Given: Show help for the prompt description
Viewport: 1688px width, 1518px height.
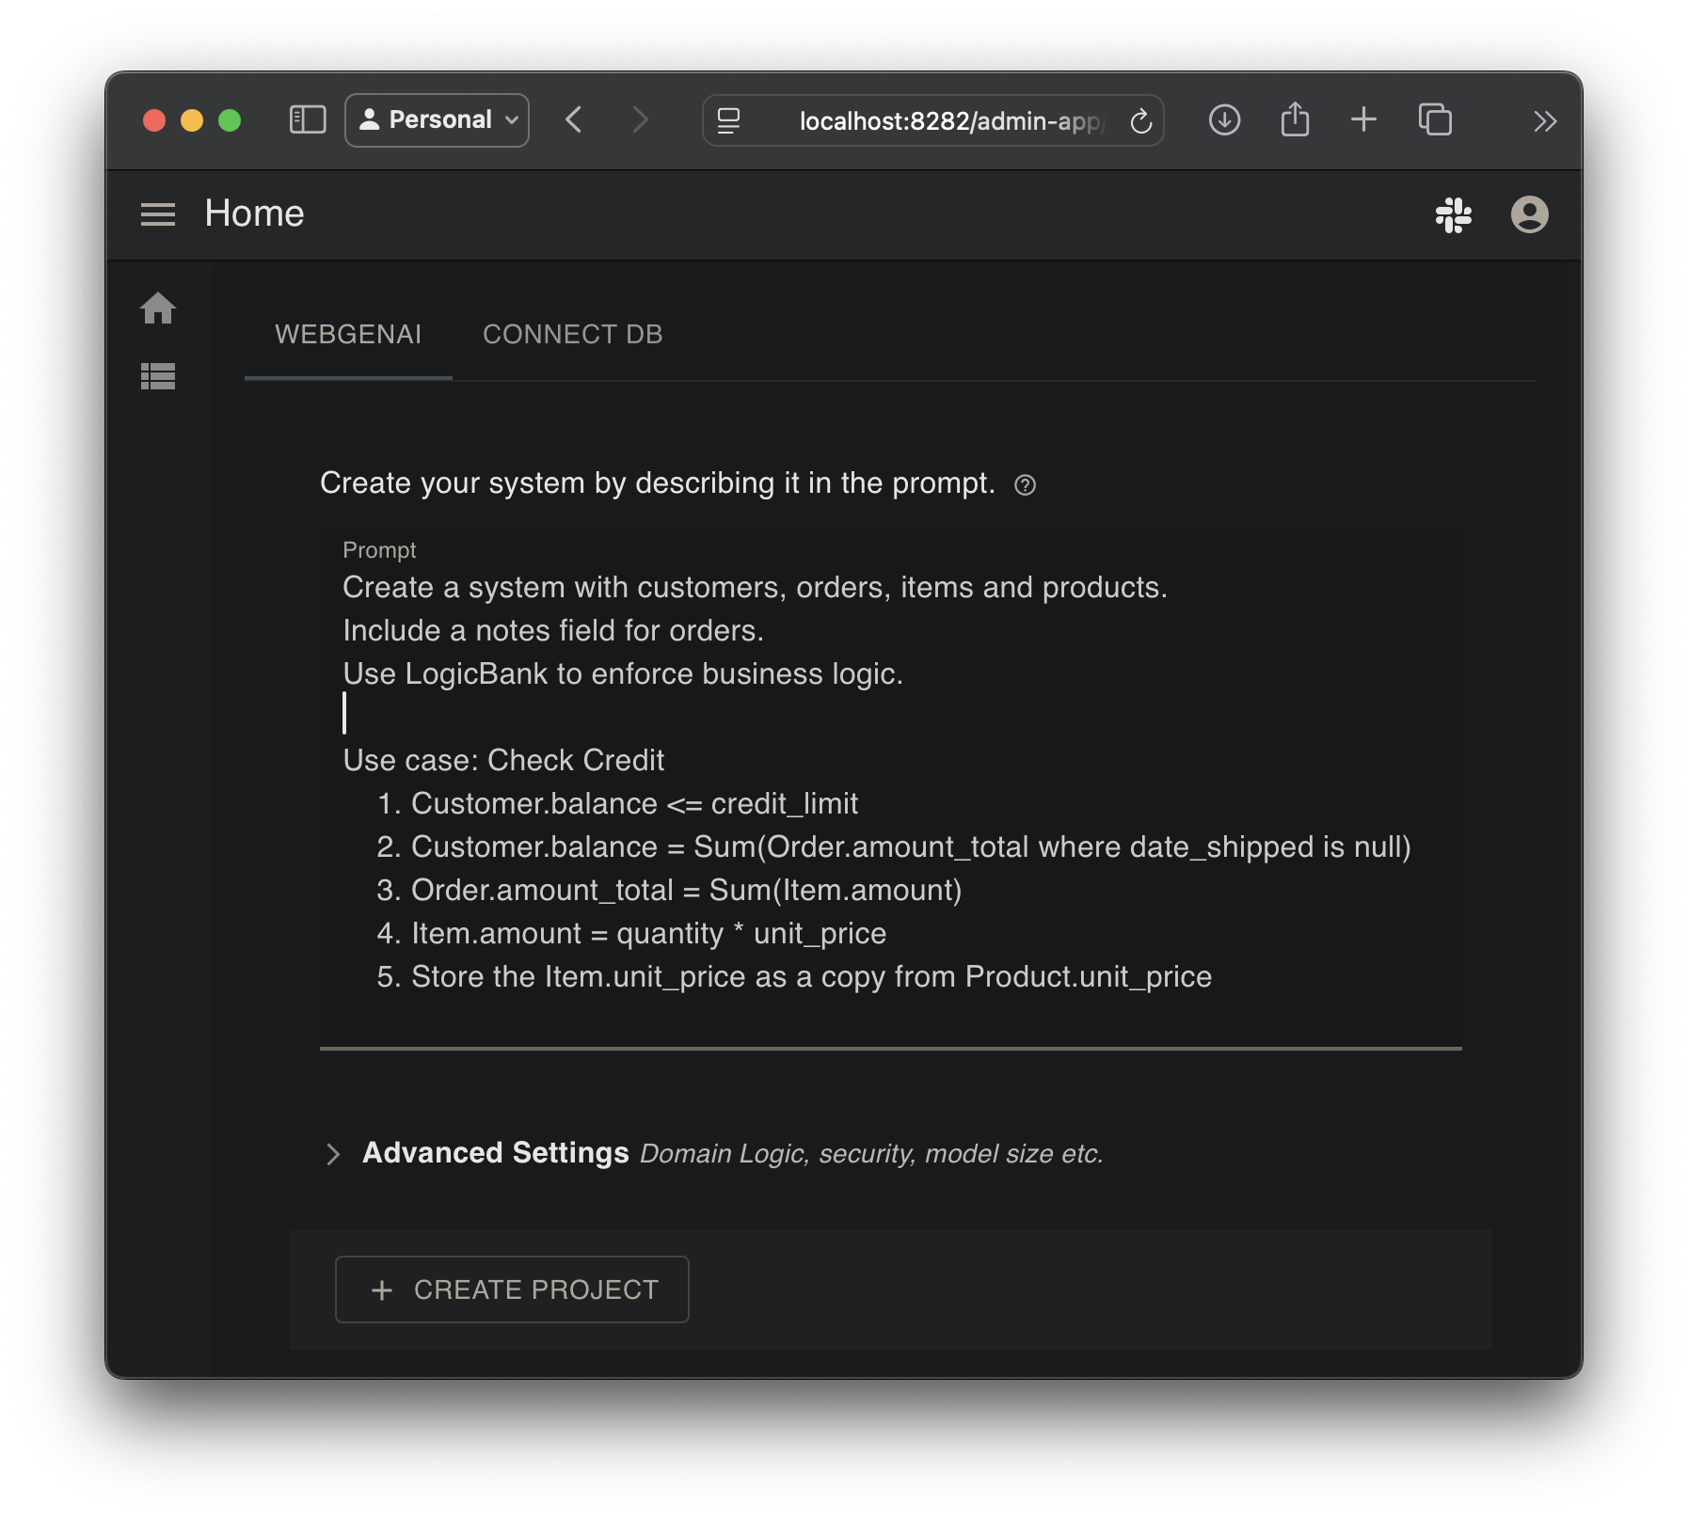Looking at the screenshot, I should pyautogui.click(x=1025, y=485).
